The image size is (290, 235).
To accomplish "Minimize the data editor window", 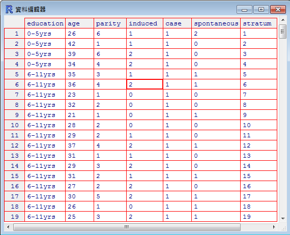I will point(244,10).
